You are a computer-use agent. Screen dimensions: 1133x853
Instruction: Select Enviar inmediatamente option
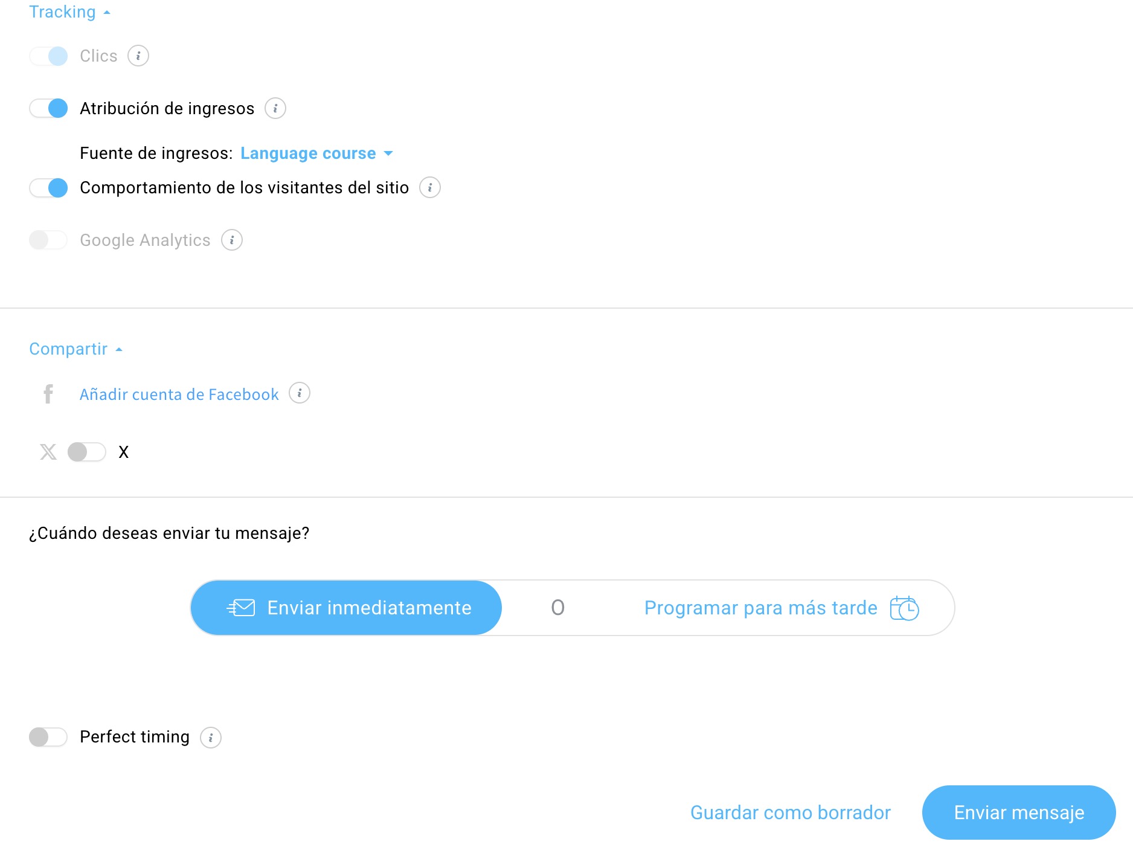(346, 608)
